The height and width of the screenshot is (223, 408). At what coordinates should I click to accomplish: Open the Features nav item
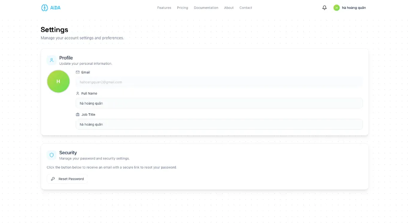pyautogui.click(x=164, y=8)
